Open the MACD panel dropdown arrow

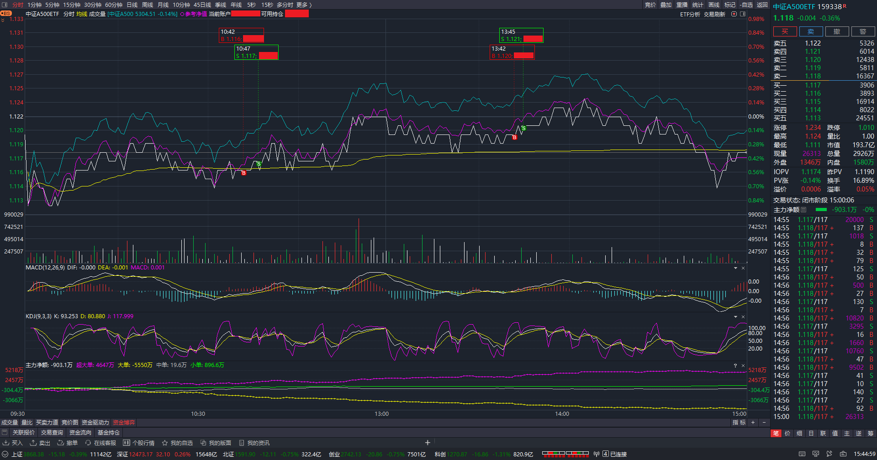[x=735, y=268]
